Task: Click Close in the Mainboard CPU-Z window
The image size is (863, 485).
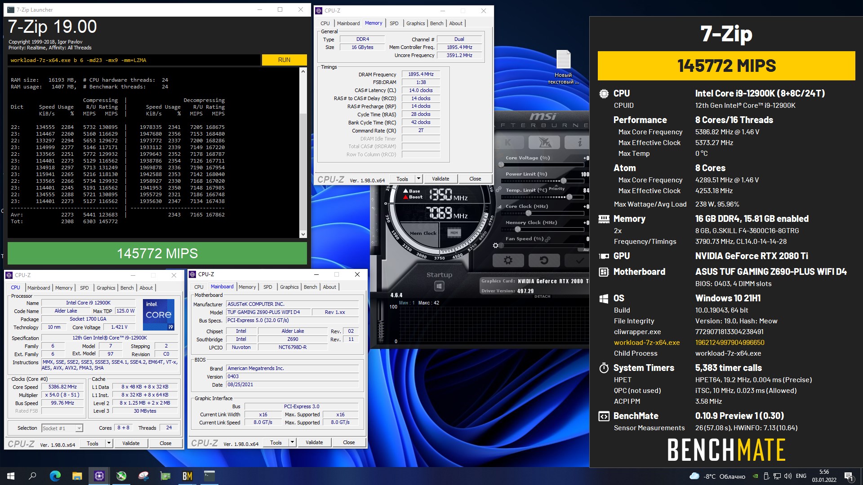Action: pyautogui.click(x=349, y=442)
